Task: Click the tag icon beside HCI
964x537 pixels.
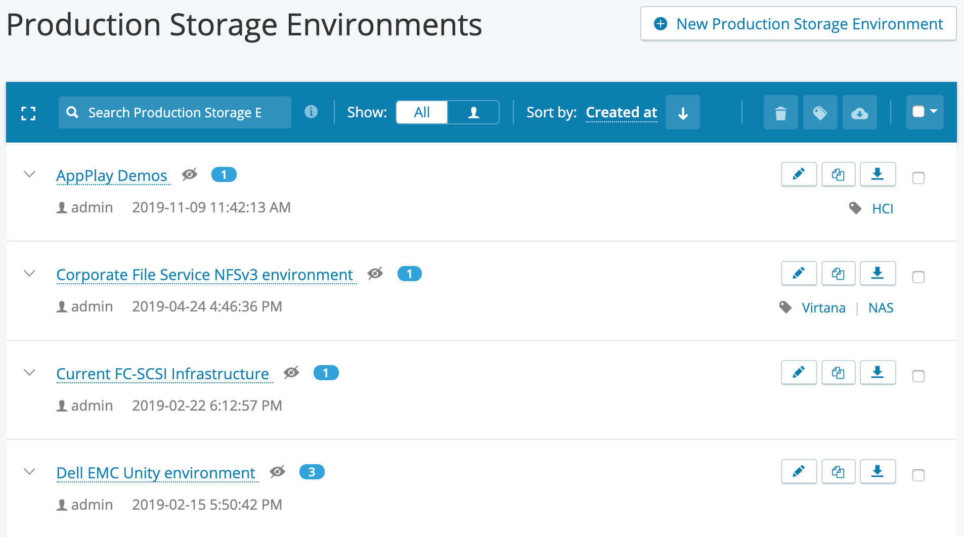Action: pos(855,208)
